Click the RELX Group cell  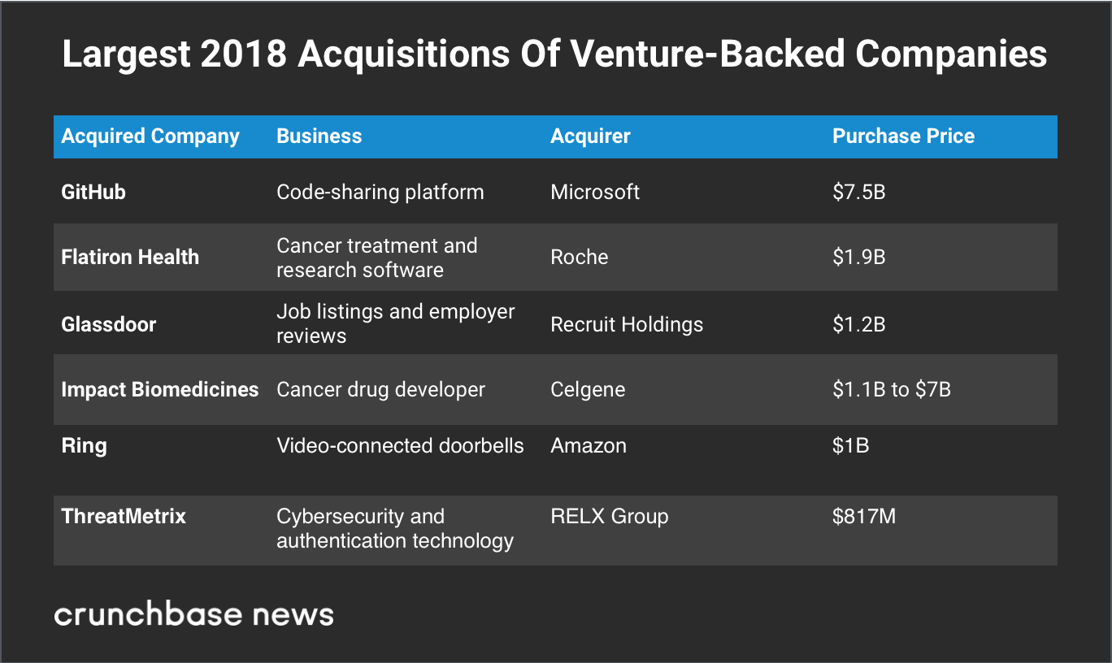pos(610,516)
